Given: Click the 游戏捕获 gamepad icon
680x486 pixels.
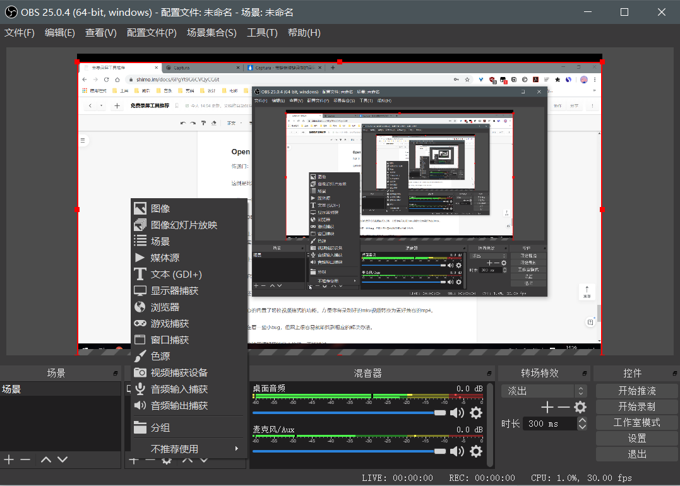Looking at the screenshot, I should [x=140, y=323].
